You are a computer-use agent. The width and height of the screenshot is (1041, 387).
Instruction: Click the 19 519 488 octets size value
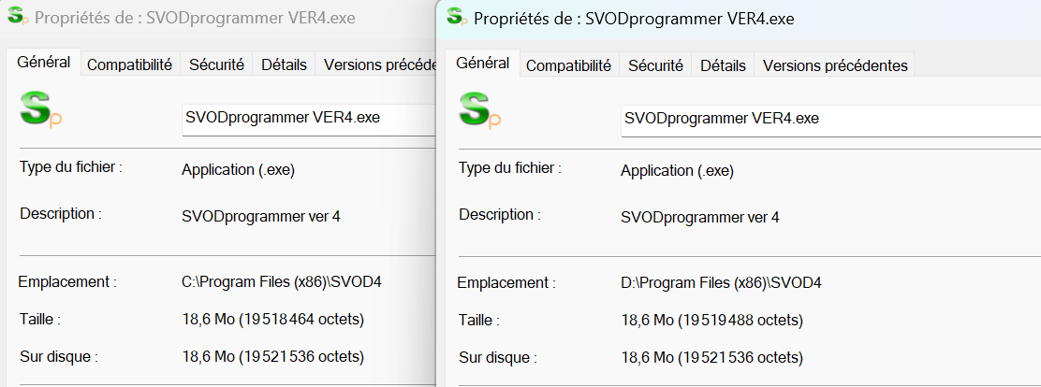[x=740, y=321]
